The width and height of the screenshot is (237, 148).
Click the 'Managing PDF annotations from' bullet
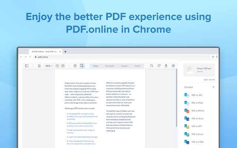[x=81, y=114]
